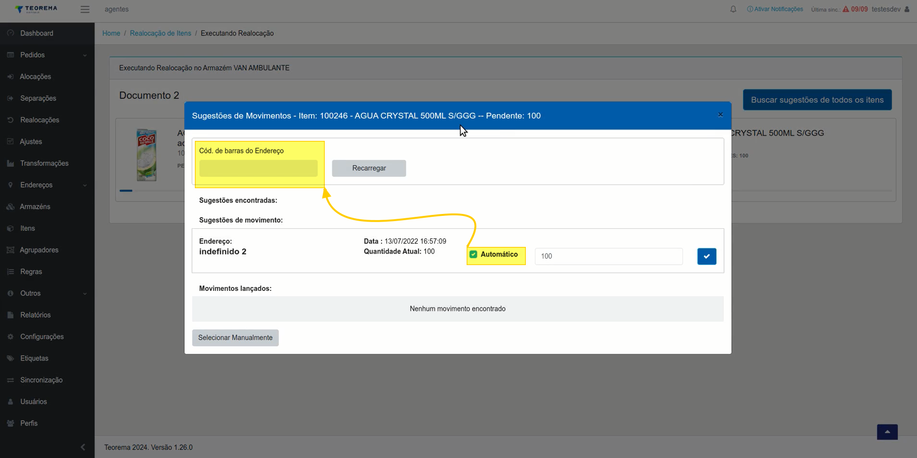
Task: Open the testesdev user profile icon
Action: 907,9
